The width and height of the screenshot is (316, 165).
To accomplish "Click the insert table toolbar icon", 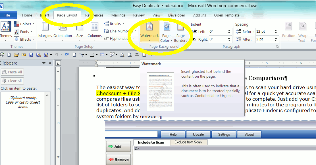I will (102, 54).
